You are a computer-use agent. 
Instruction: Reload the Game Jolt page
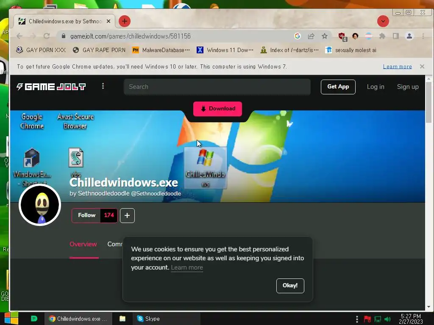47,36
